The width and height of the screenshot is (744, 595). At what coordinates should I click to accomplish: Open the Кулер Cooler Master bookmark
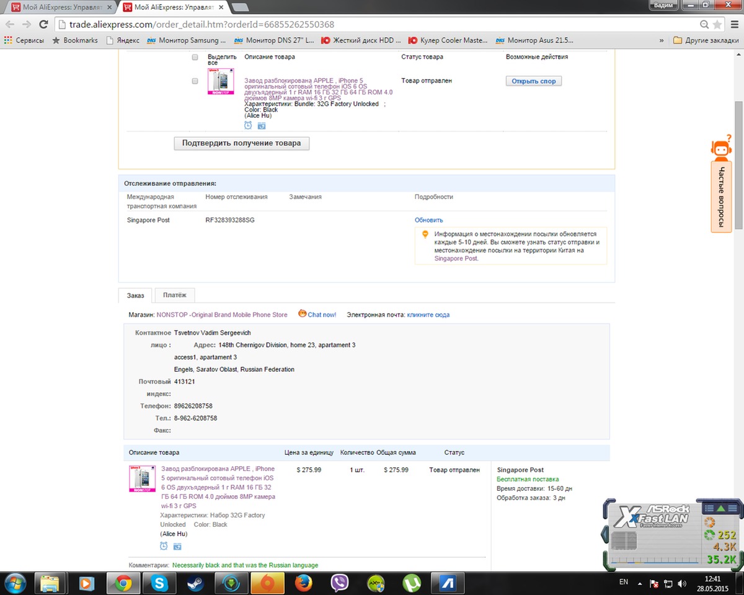[448, 40]
